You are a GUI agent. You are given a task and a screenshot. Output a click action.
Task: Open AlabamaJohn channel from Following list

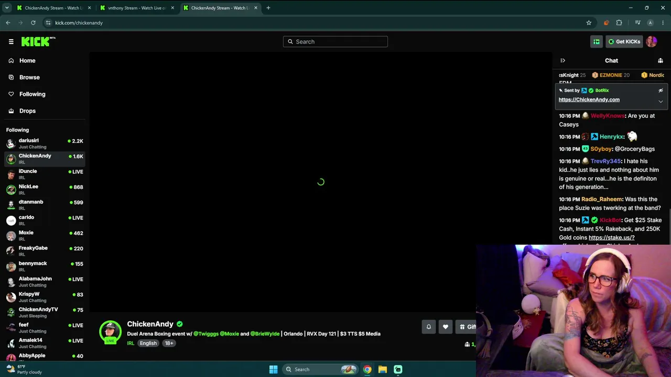[45, 282]
